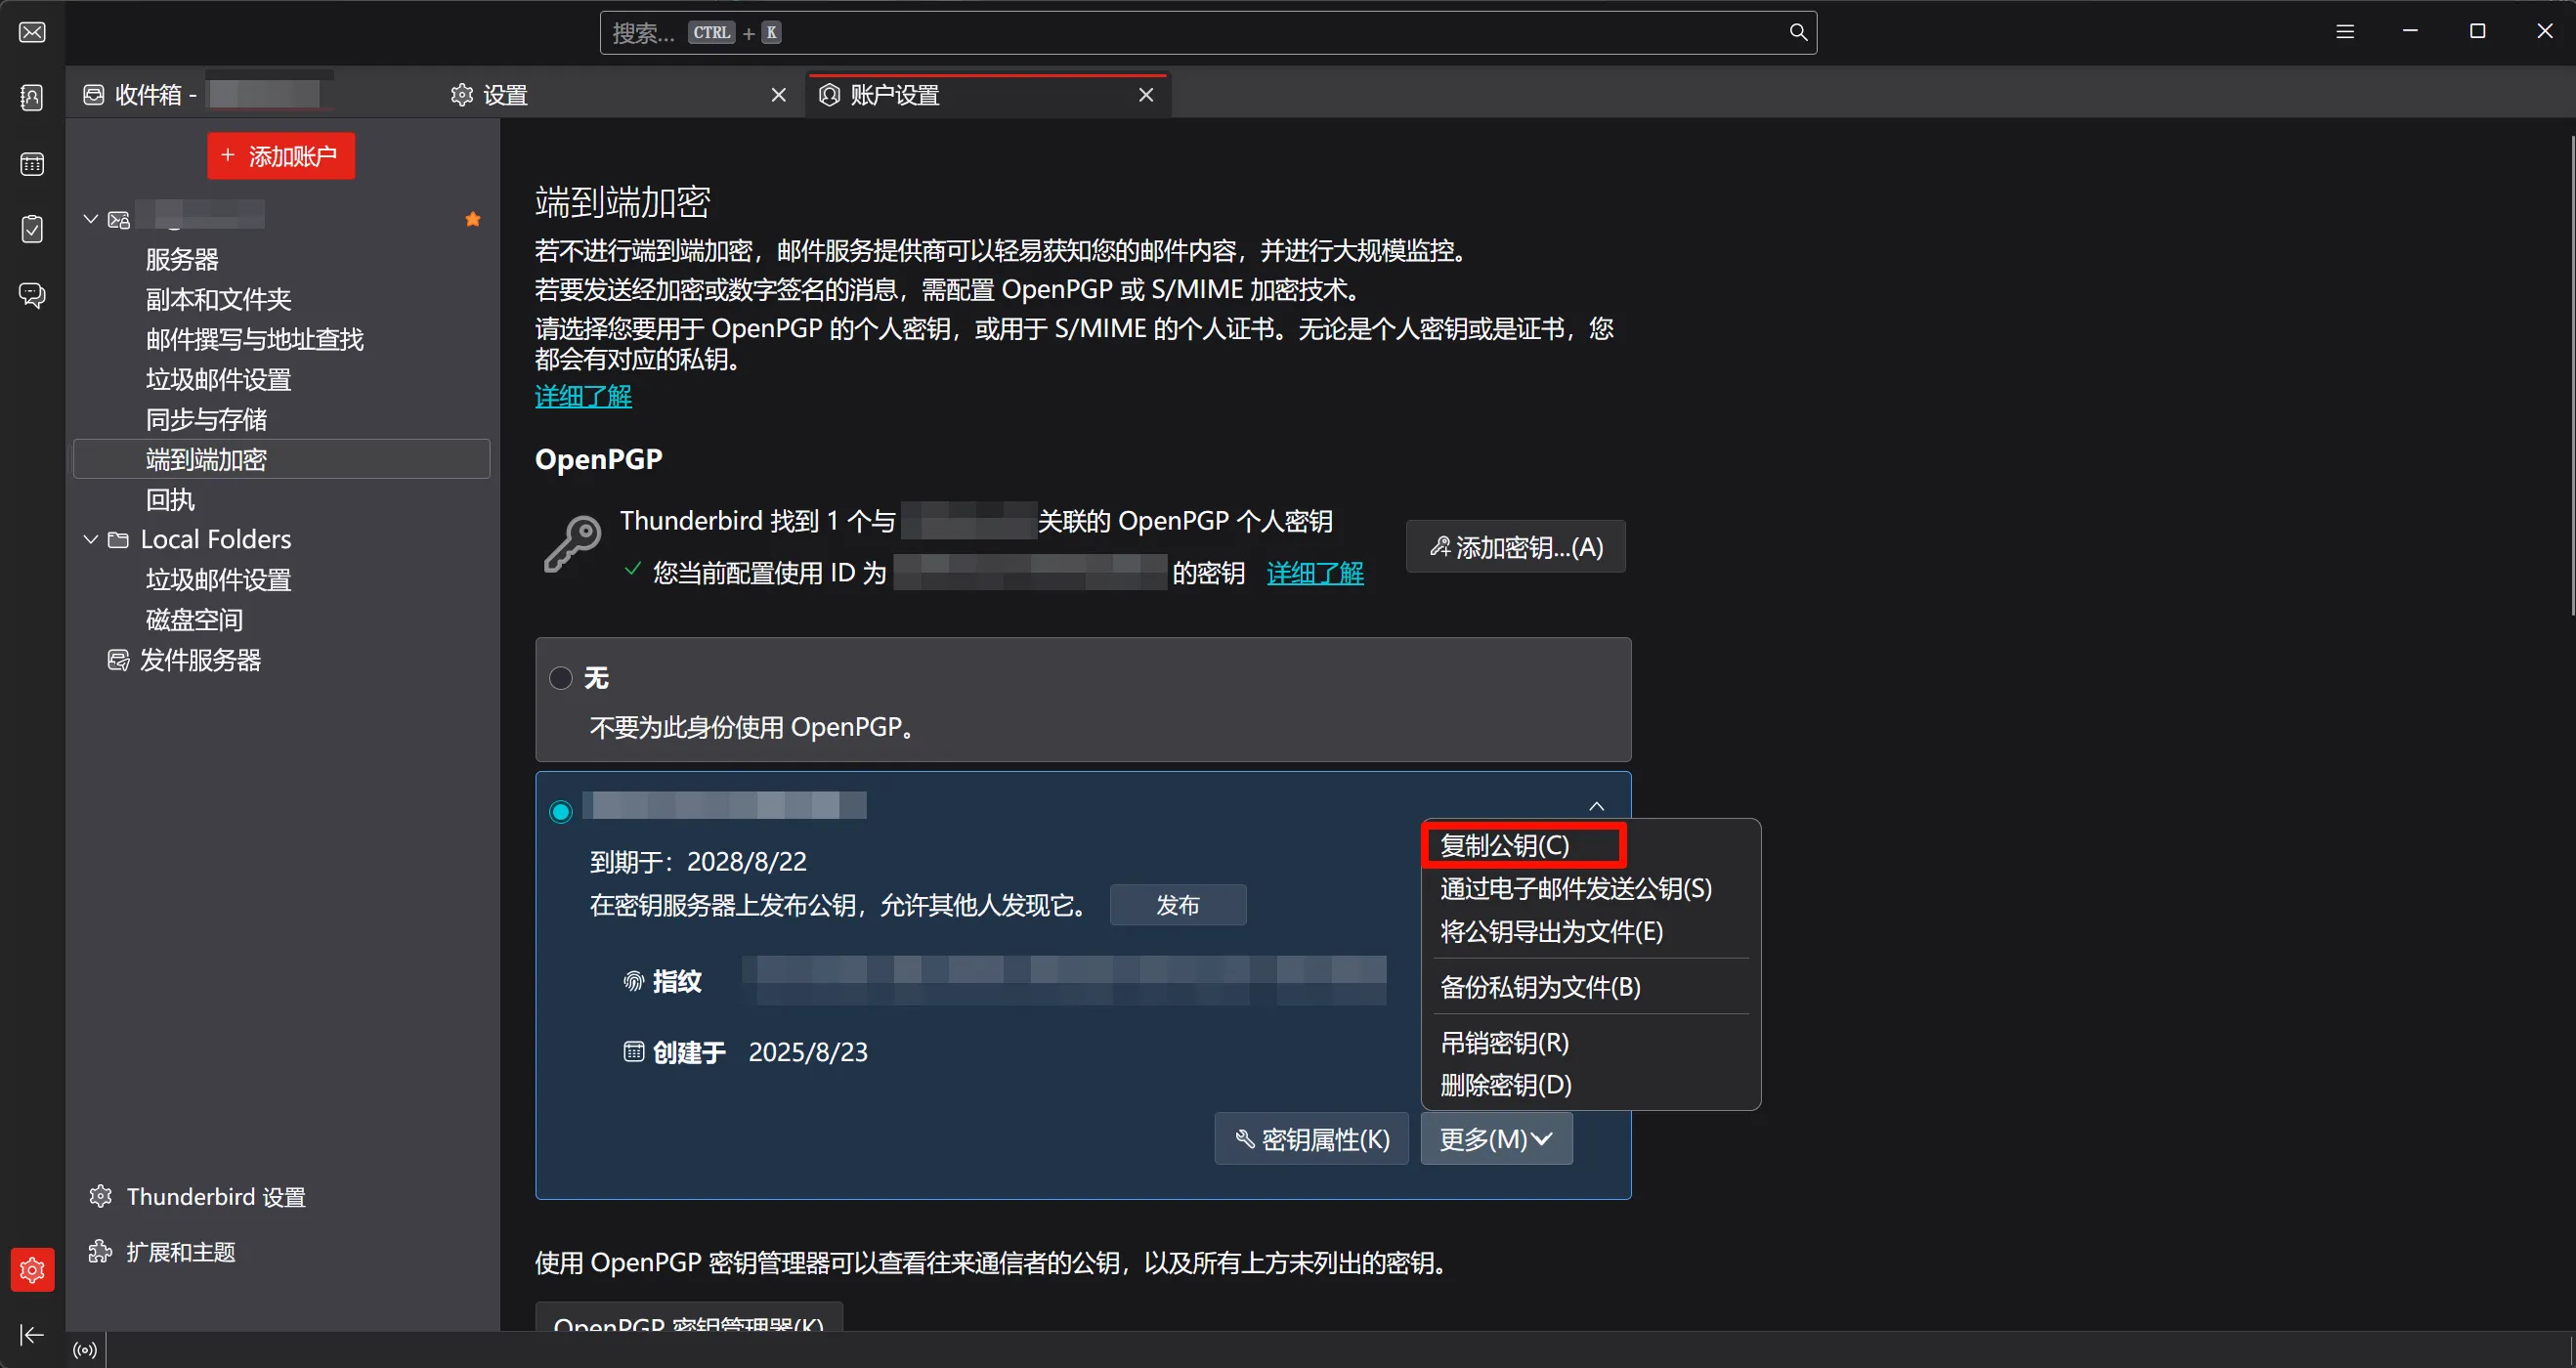Screen dimensions: 2576x1368
Task: Collapse the Local Folders tree
Action: [89, 539]
